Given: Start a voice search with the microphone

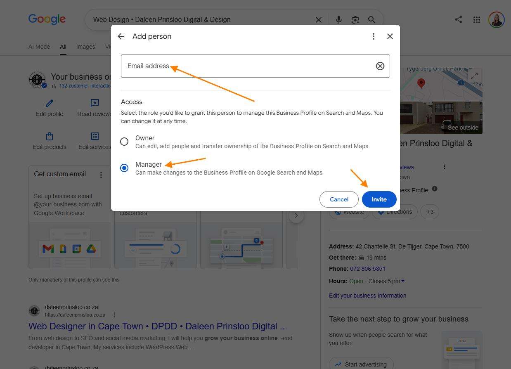Looking at the screenshot, I should tap(339, 20).
